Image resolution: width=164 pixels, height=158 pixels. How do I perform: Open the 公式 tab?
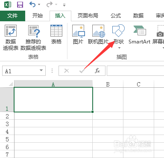coord(116,16)
